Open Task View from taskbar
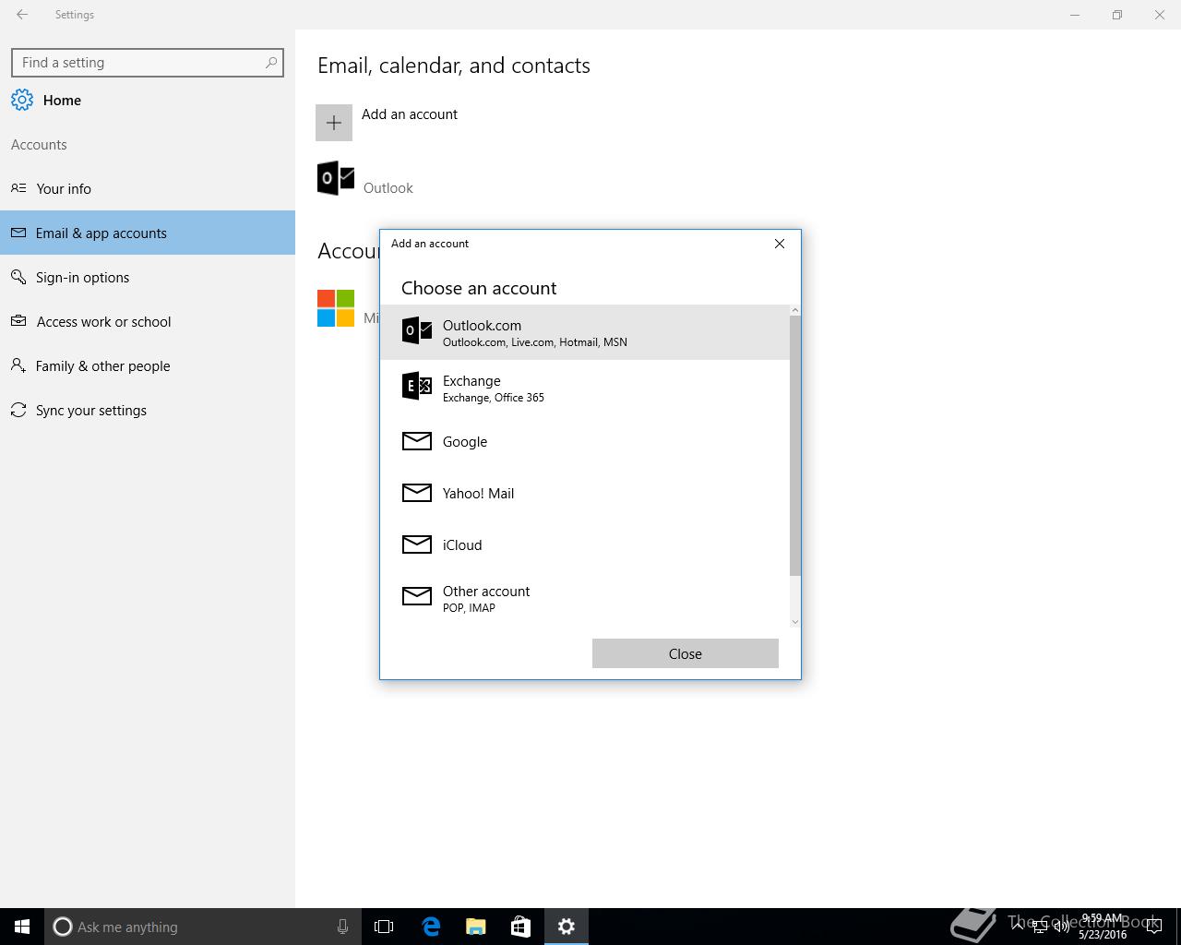1181x945 pixels. pos(384,927)
